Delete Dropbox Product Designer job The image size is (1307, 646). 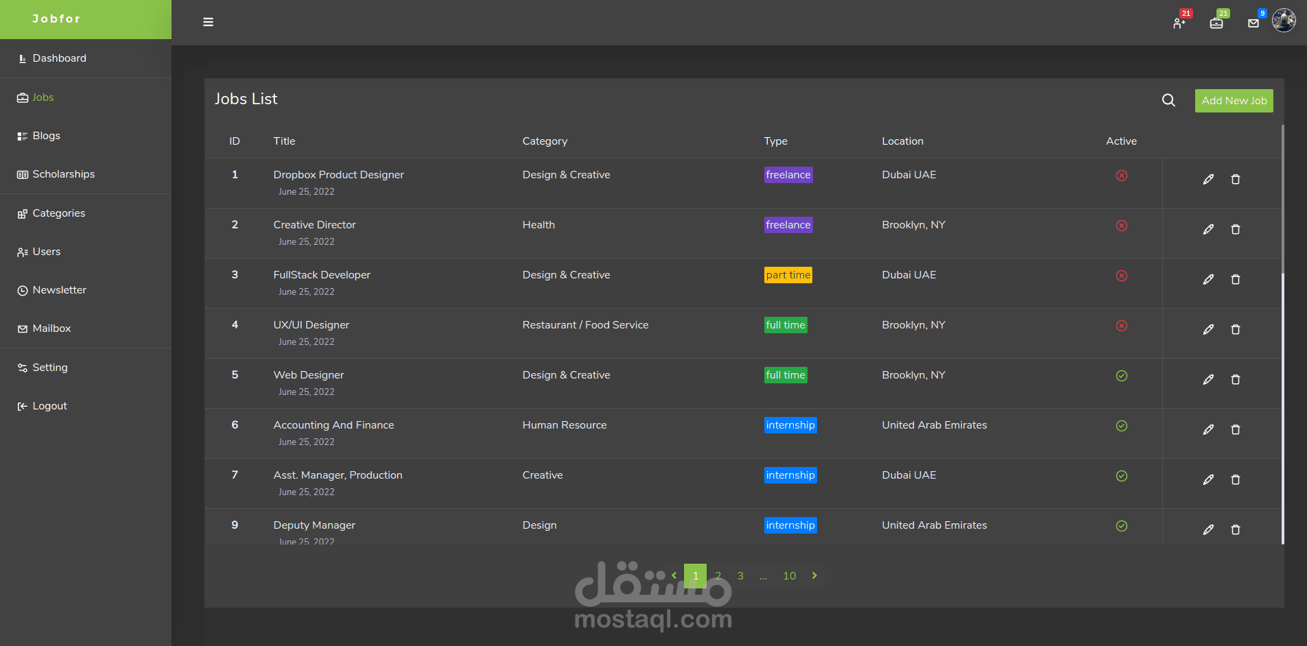point(1236,179)
